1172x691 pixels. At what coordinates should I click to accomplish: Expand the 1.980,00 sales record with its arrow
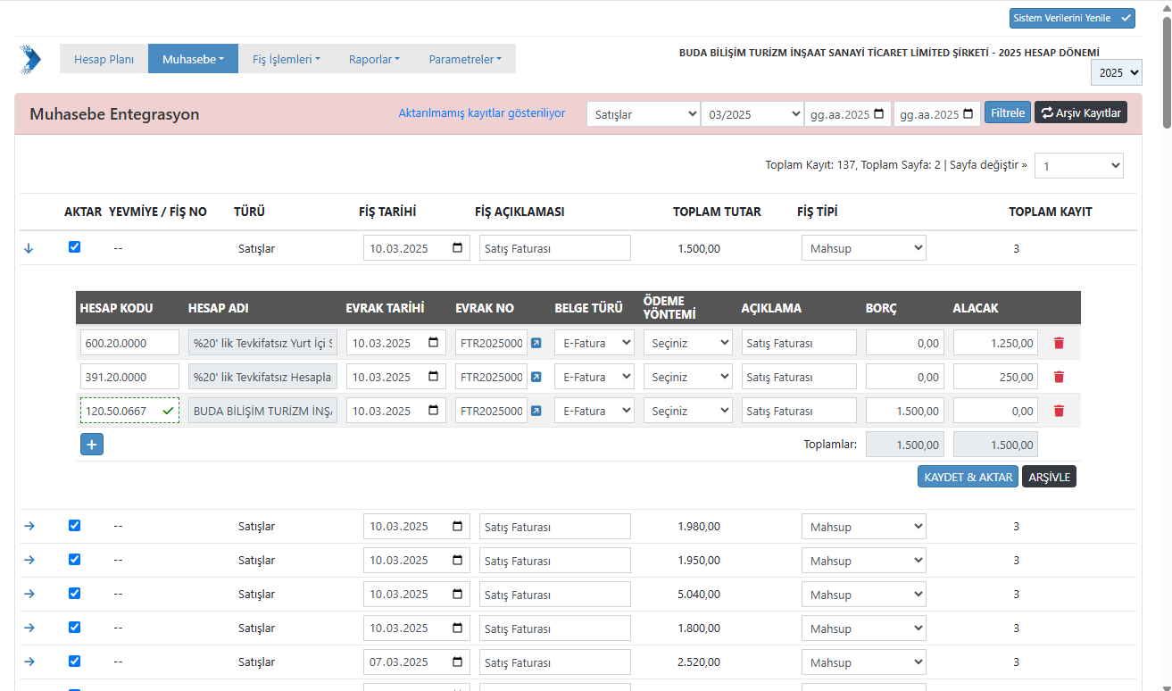coord(29,526)
